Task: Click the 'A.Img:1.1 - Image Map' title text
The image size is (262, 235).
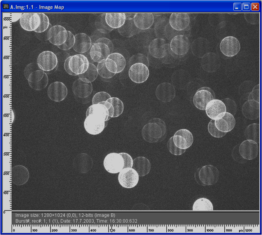Action: click(x=37, y=7)
